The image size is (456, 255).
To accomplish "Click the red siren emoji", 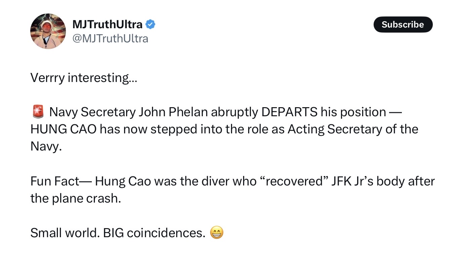I will 38,112.
